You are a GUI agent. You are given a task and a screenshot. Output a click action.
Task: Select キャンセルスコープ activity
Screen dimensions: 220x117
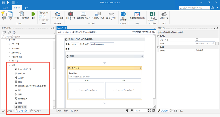click(23, 69)
